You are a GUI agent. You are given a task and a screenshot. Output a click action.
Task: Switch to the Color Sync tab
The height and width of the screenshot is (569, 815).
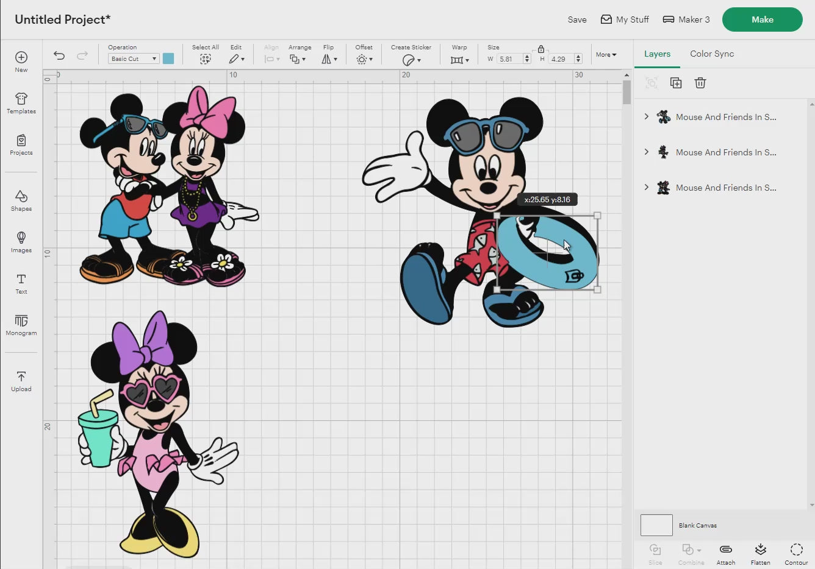coord(712,54)
